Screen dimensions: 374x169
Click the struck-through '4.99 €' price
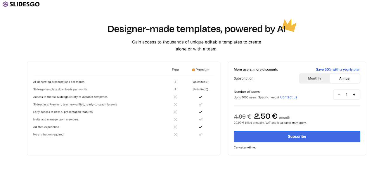click(x=243, y=117)
